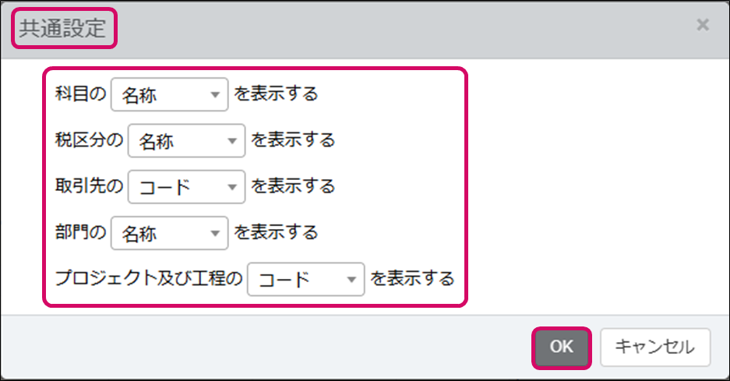The height and width of the screenshot is (381, 730).
Task: Click the 税区分の label text
Action: tap(89, 140)
